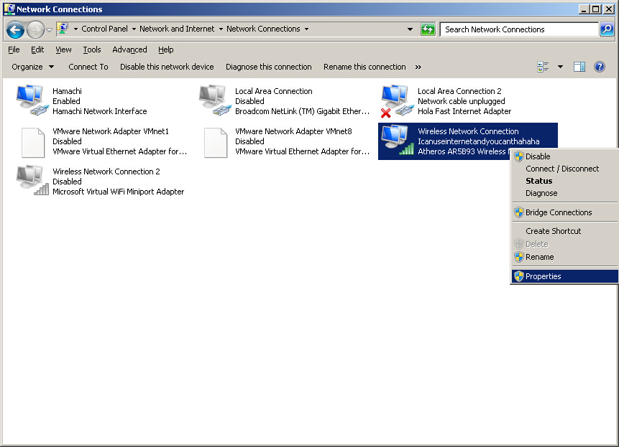
Task: Click the Back navigation arrow
Action: coord(15,29)
